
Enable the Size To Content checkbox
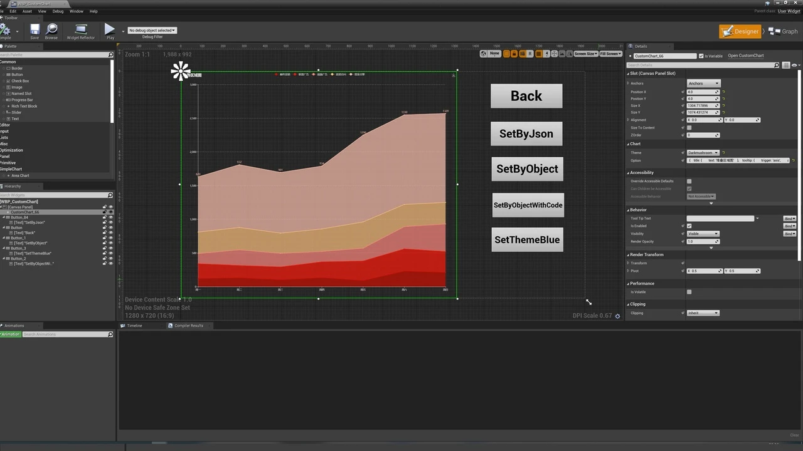[689, 128]
